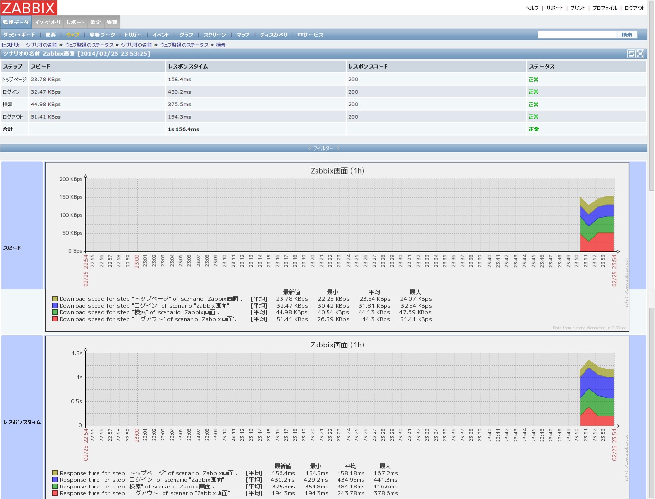655x499 pixels.
Task: Click the ログアウト link
Action: point(634,8)
